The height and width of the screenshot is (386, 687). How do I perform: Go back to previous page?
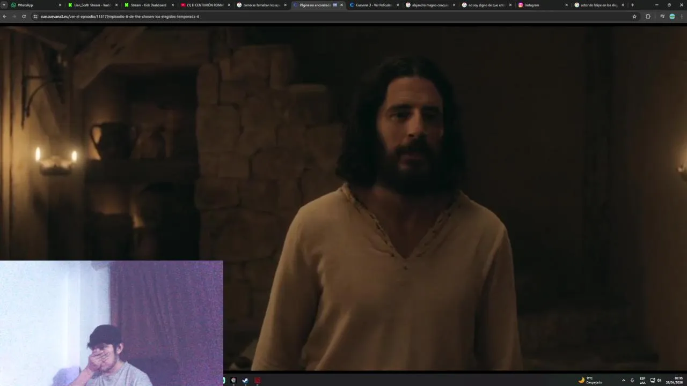4,17
